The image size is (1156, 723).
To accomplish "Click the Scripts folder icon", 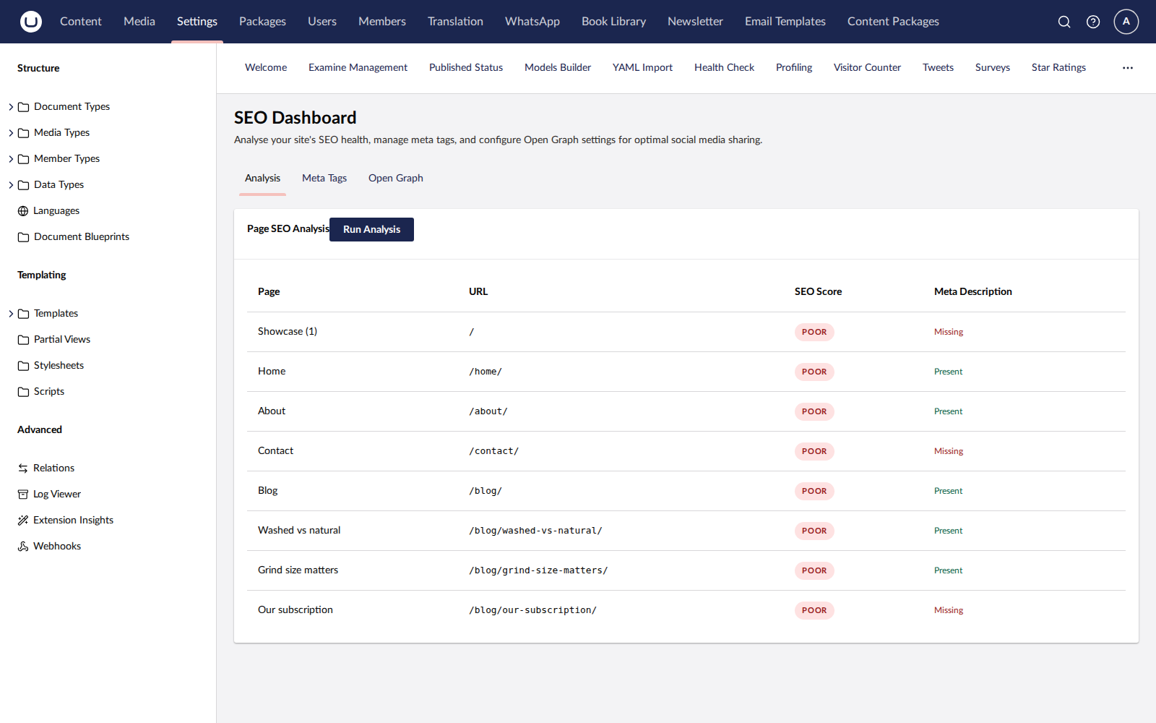I will pyautogui.click(x=23, y=392).
